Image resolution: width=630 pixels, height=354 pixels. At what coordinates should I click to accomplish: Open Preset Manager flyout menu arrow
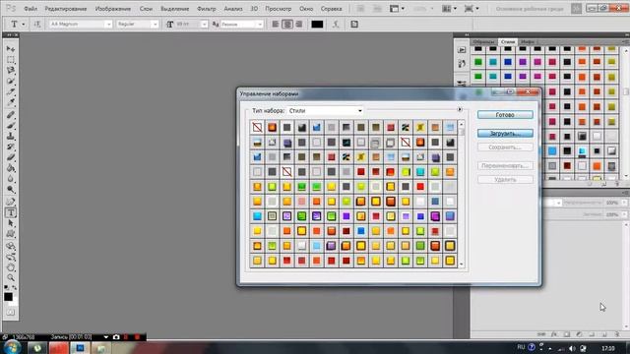coord(460,109)
